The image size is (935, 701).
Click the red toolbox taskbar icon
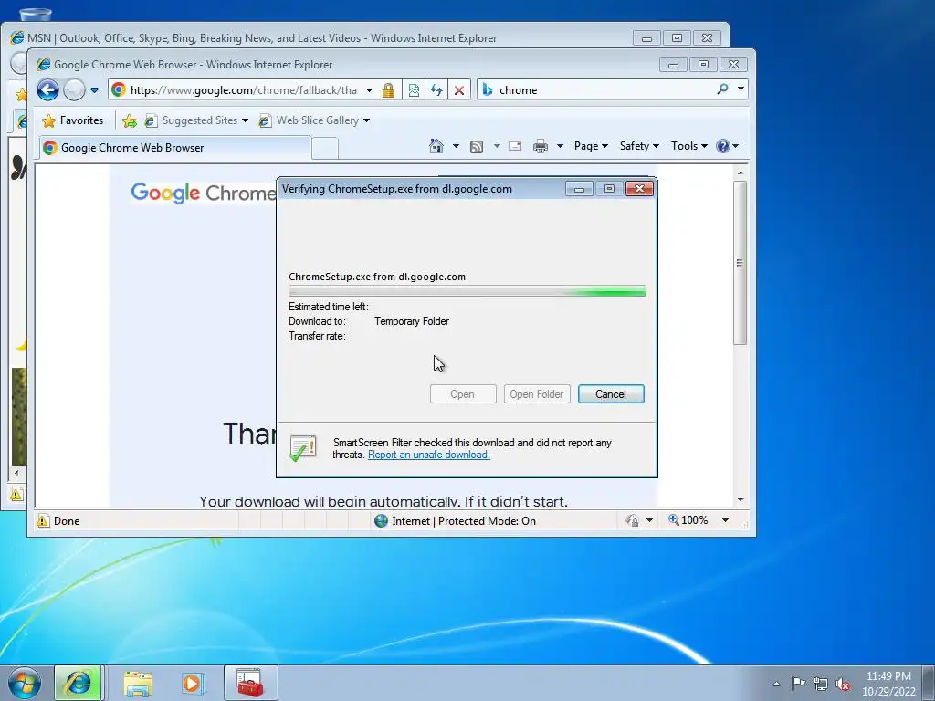250,683
